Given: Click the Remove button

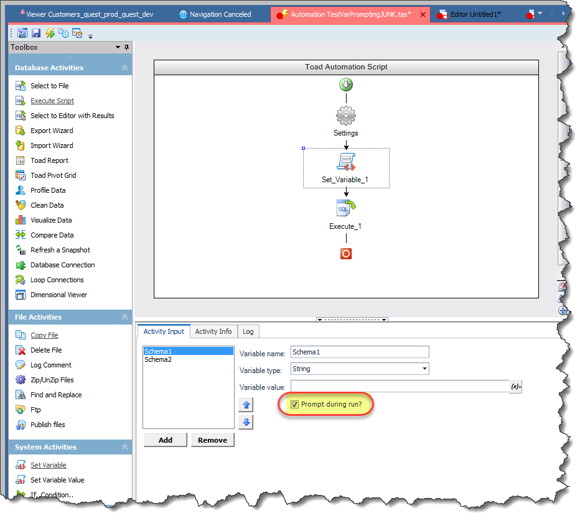Looking at the screenshot, I should click(x=212, y=440).
